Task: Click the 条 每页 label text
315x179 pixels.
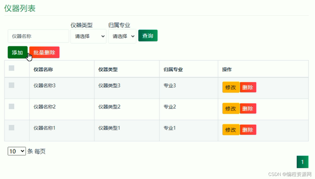Action: pyautogui.click(x=36, y=151)
